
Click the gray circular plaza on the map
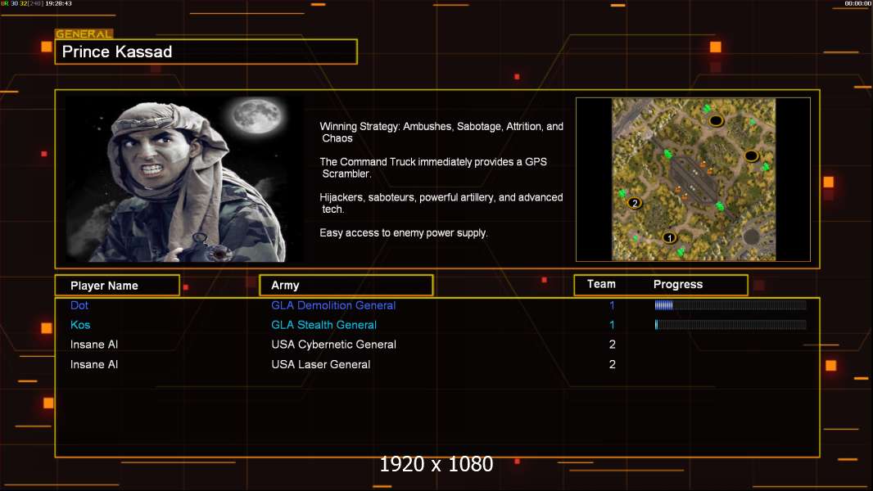(750, 236)
